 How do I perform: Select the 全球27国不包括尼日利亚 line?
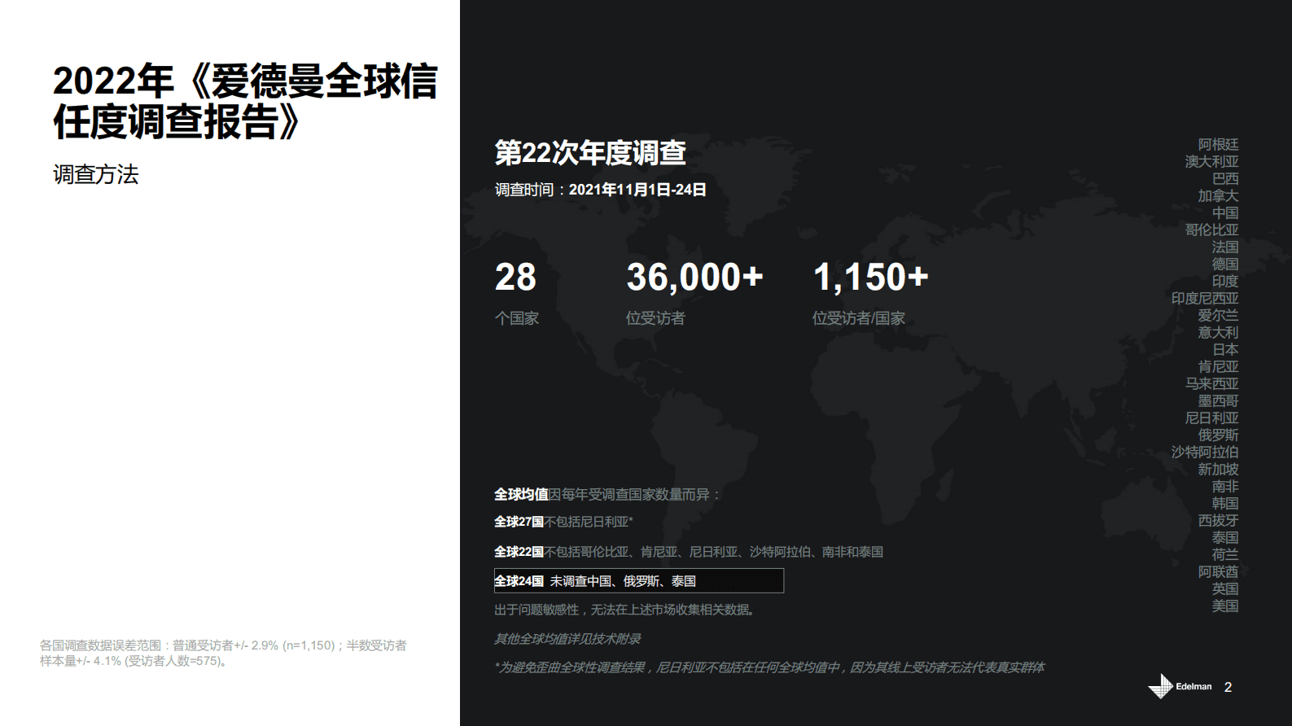[x=563, y=522]
